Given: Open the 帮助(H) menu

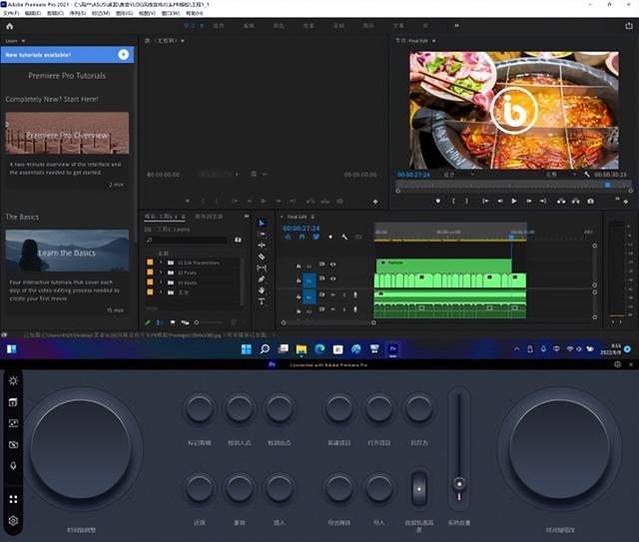Looking at the screenshot, I should pos(195,13).
